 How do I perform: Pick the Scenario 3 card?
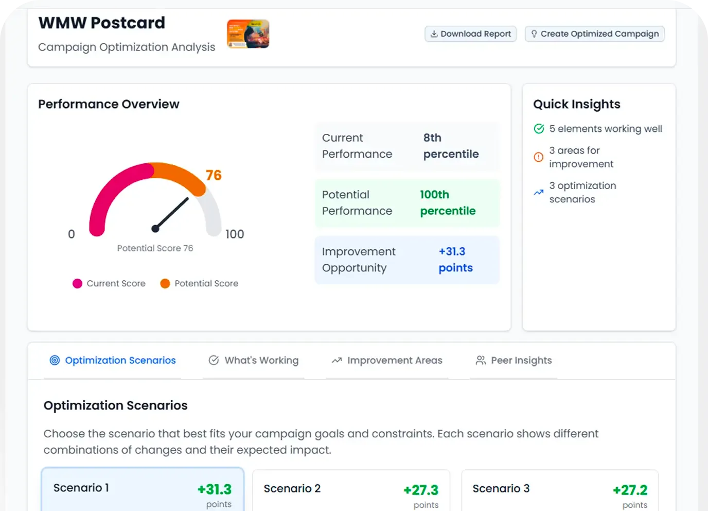pyautogui.click(x=560, y=490)
